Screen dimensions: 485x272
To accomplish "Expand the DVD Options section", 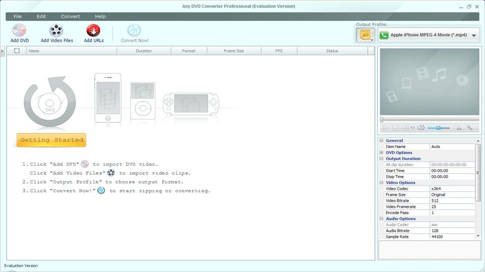I will (x=381, y=153).
